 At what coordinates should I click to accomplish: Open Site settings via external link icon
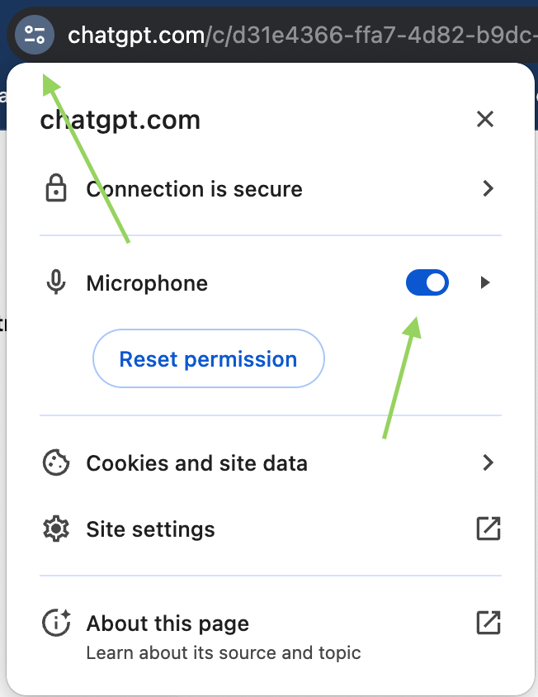pos(488,529)
